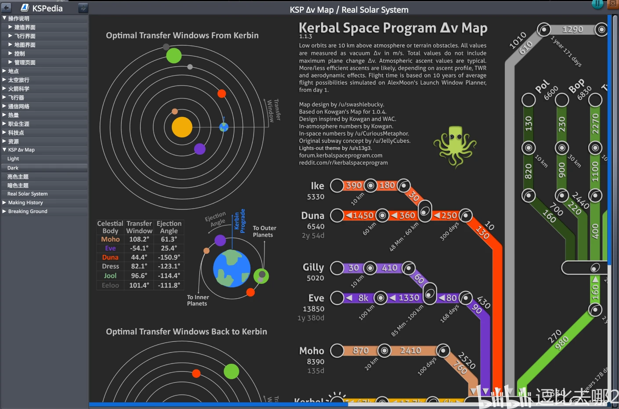This screenshot has height=409, width=619.
Task: Collapse the KSP Δv Map section
Action: pyautogui.click(x=44, y=150)
